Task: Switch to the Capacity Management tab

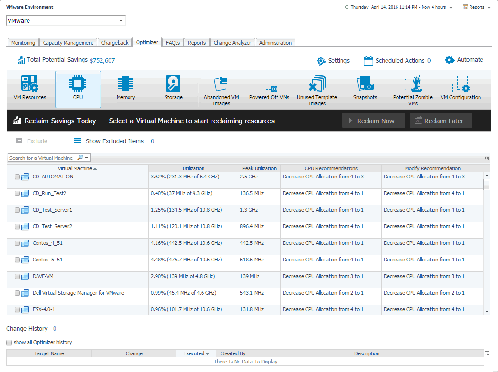Action: [68, 43]
